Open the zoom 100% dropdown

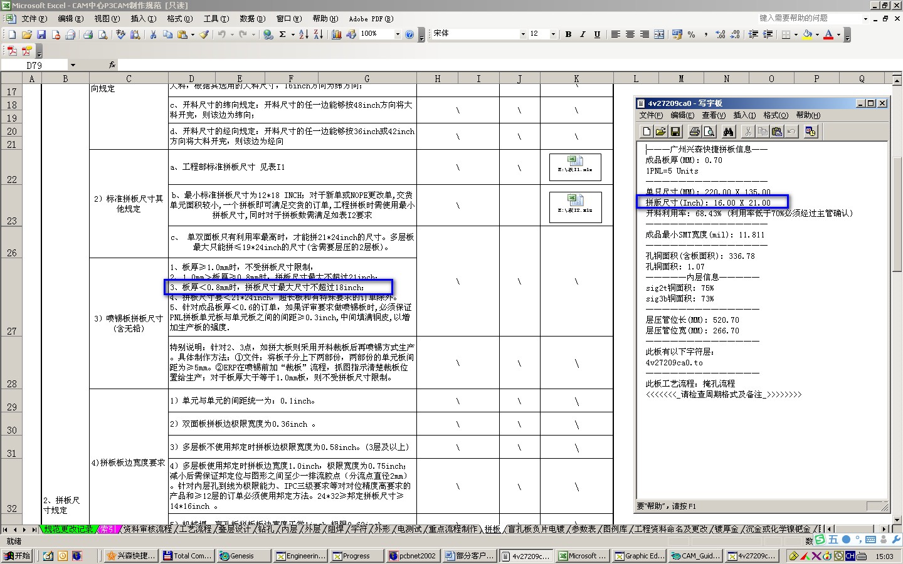(x=398, y=34)
